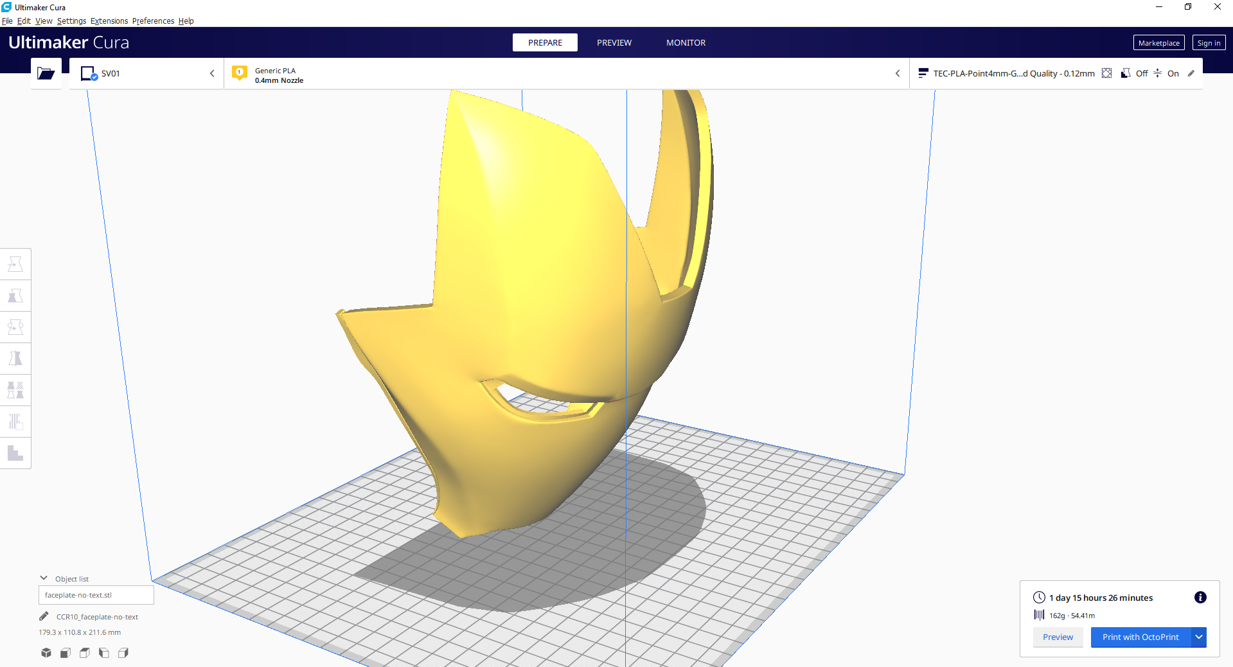Click the Sign in button
Viewport: 1233px width, 667px height.
click(1209, 43)
